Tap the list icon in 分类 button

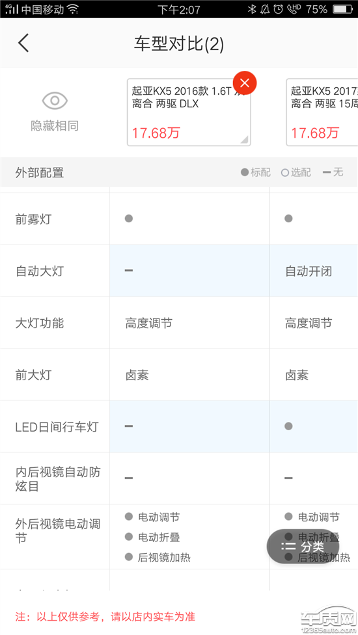coord(288,547)
